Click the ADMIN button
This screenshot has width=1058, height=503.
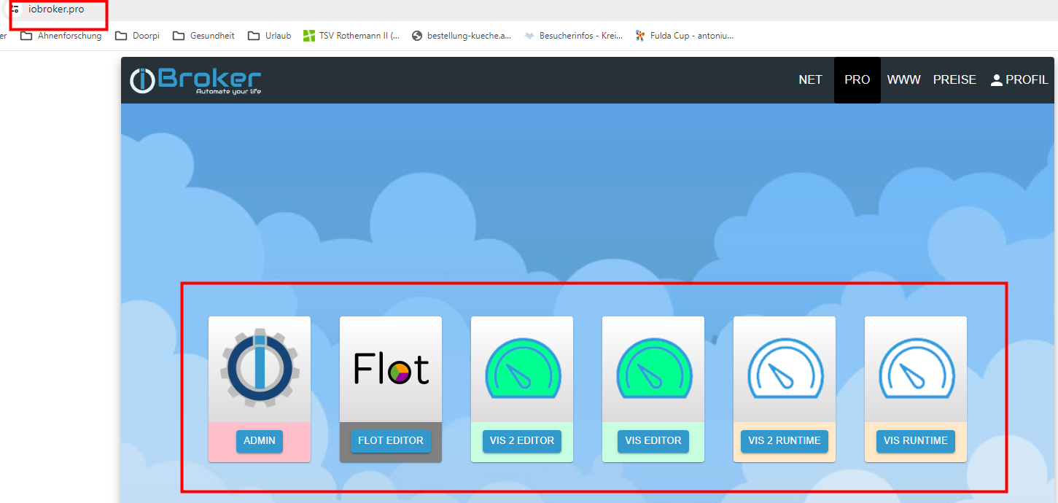click(x=260, y=441)
